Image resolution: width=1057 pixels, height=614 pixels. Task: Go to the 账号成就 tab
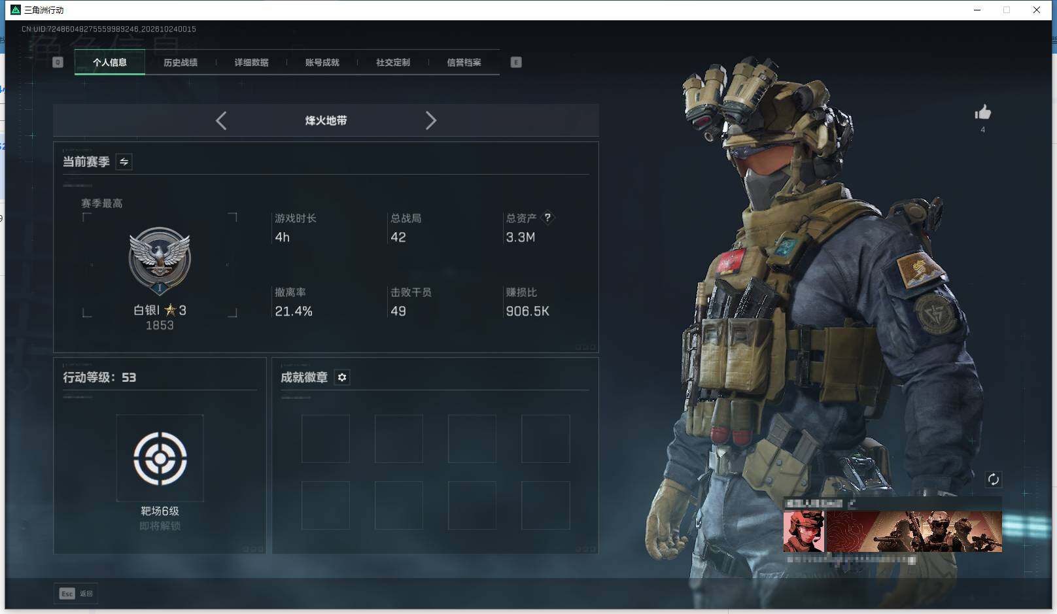pos(322,62)
